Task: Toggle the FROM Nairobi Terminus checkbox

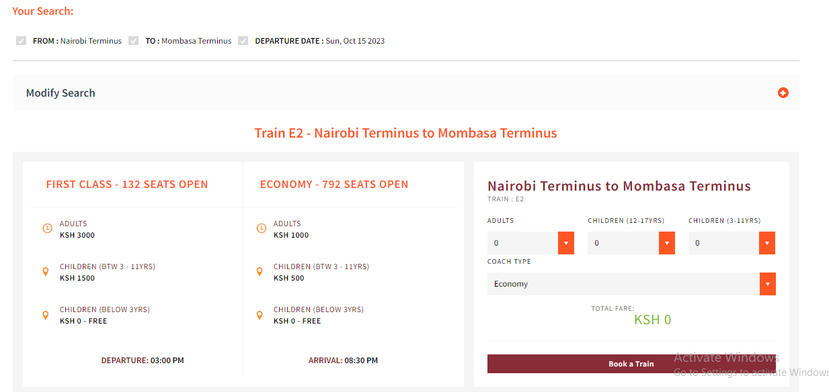Action: (x=21, y=41)
